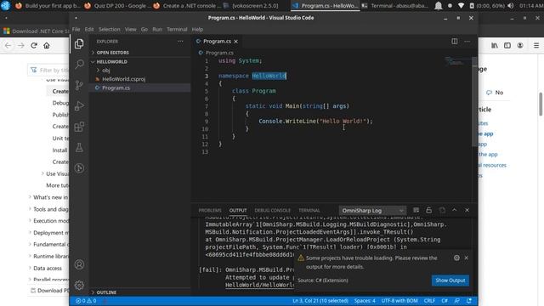Open the Search view in activity bar
This screenshot has width=544, height=306.
[x=79, y=65]
